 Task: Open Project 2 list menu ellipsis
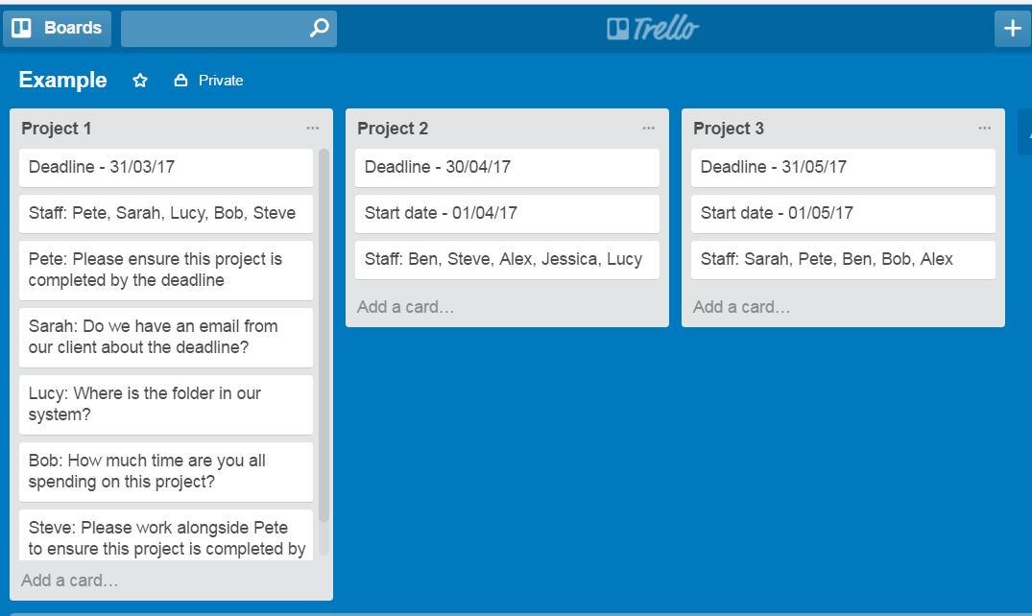click(649, 128)
